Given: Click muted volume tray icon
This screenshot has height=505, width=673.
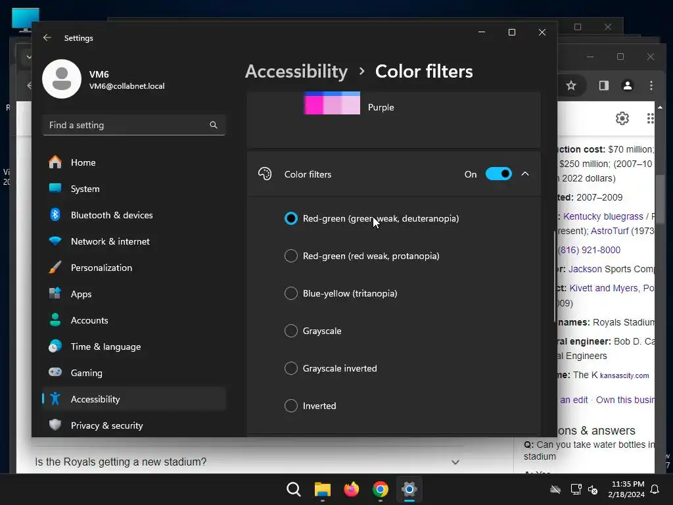Looking at the screenshot, I should (593, 489).
